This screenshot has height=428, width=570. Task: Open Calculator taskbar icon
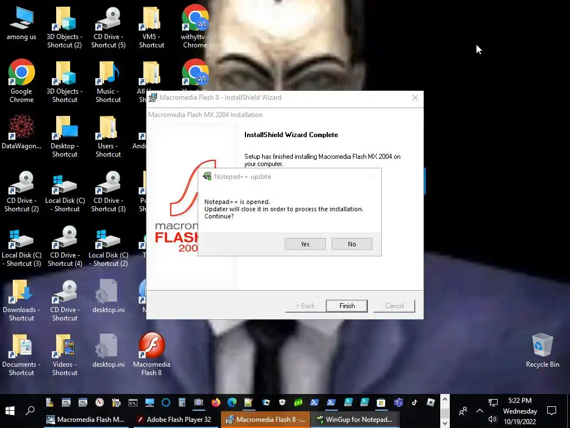point(182,402)
